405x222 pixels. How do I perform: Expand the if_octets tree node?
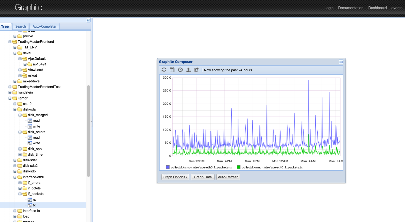click(20, 188)
